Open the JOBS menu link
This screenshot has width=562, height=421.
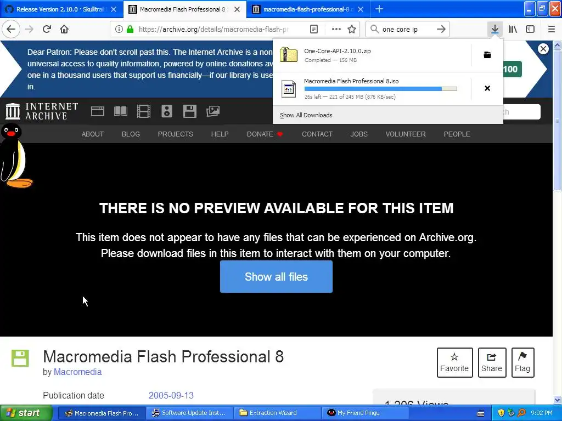point(359,134)
